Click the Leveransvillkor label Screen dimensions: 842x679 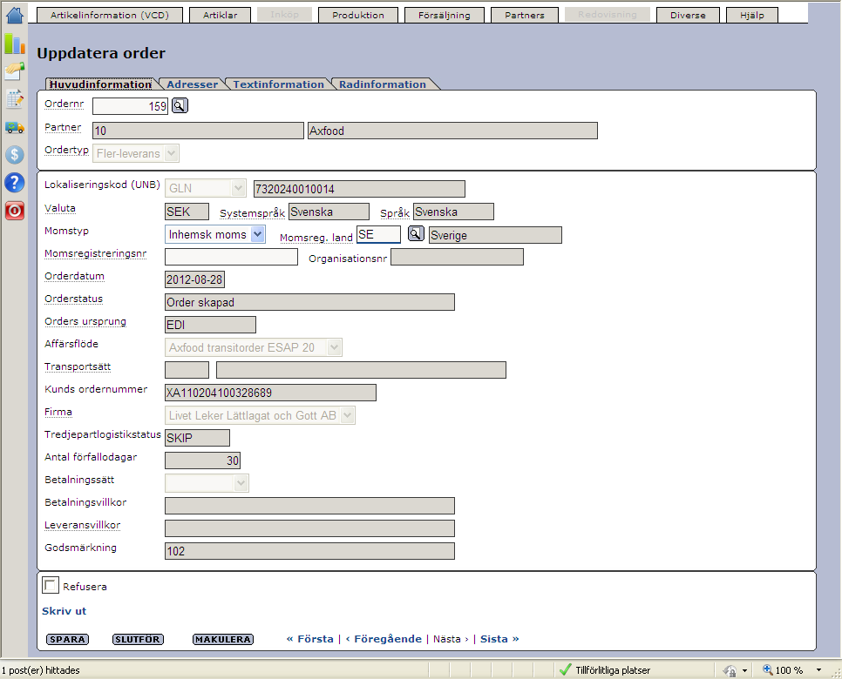pyautogui.click(x=82, y=525)
